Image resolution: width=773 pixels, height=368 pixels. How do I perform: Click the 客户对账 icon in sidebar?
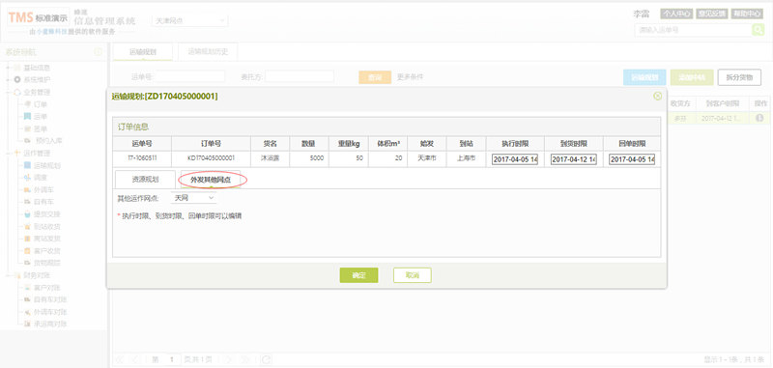[28, 287]
